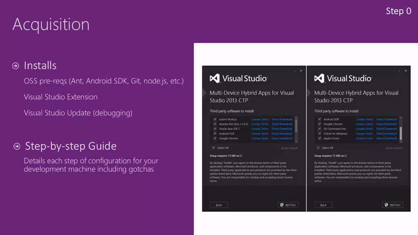Image resolution: width=418 pixels, height=235 pixels.
Task: Open Android SDK License Terms in Node.js installer window
Action: tap(260, 134)
